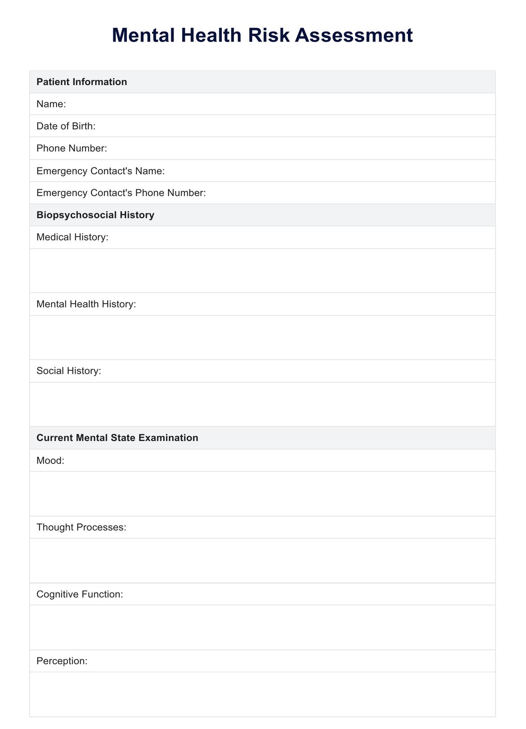Viewport: 526px width, 729px height.
Task: Click the Current Mental State Examination header
Action: tap(117, 438)
